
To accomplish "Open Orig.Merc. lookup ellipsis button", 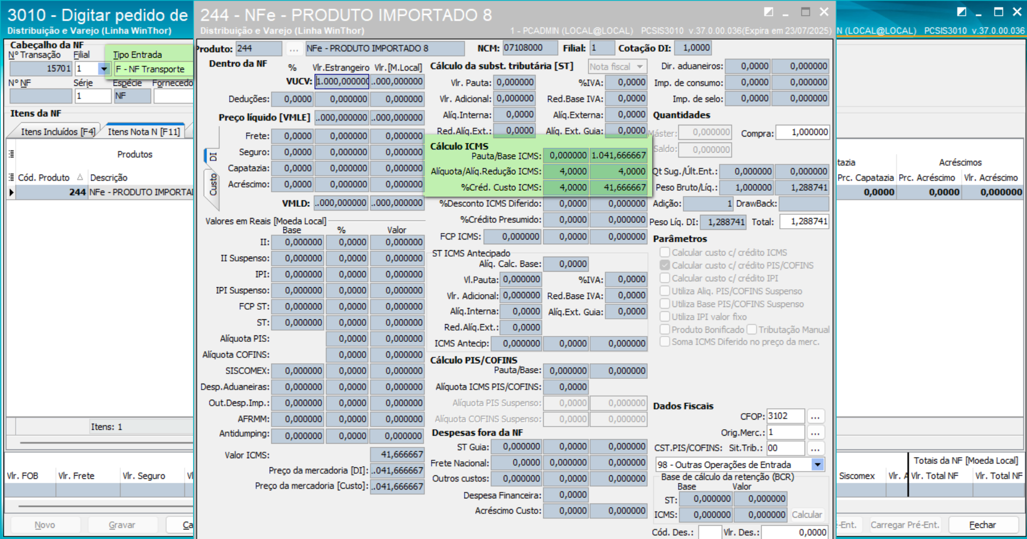I will [815, 432].
